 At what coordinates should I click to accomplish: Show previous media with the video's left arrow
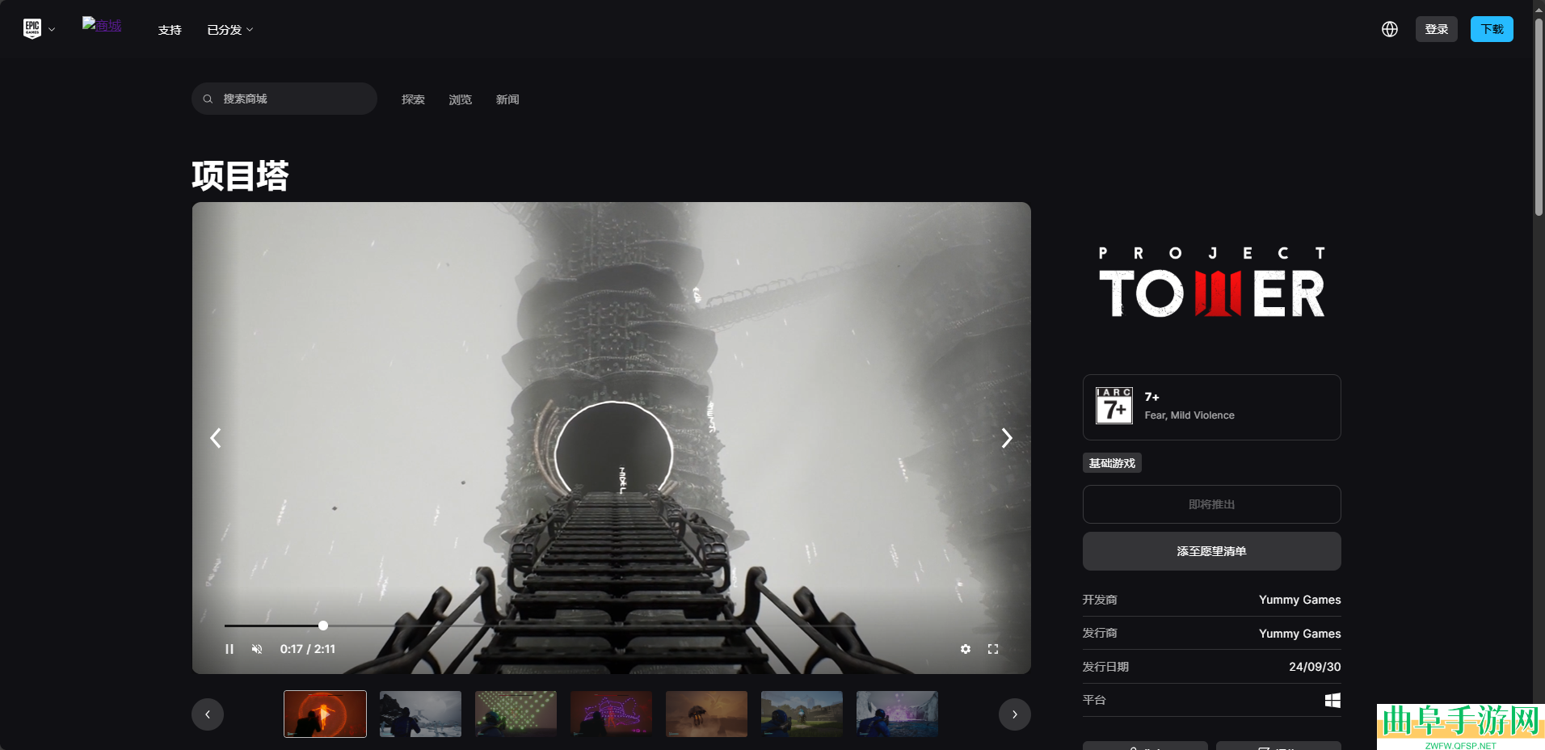[216, 438]
